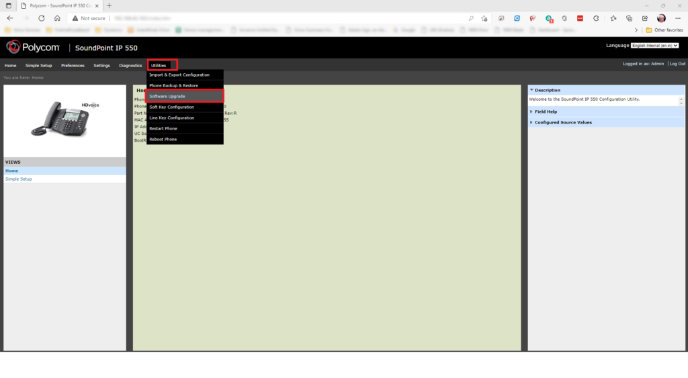The image size is (688, 378).
Task: Click the Home breadcrumb link
Action: [x=38, y=78]
